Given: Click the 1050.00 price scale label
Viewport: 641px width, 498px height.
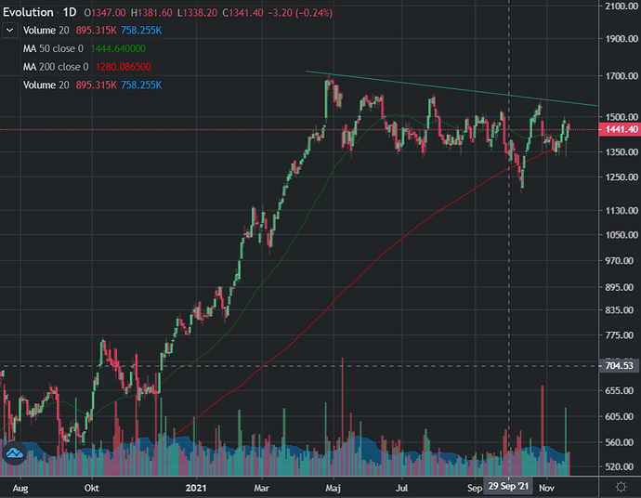Looking at the screenshot, I should (621, 235).
